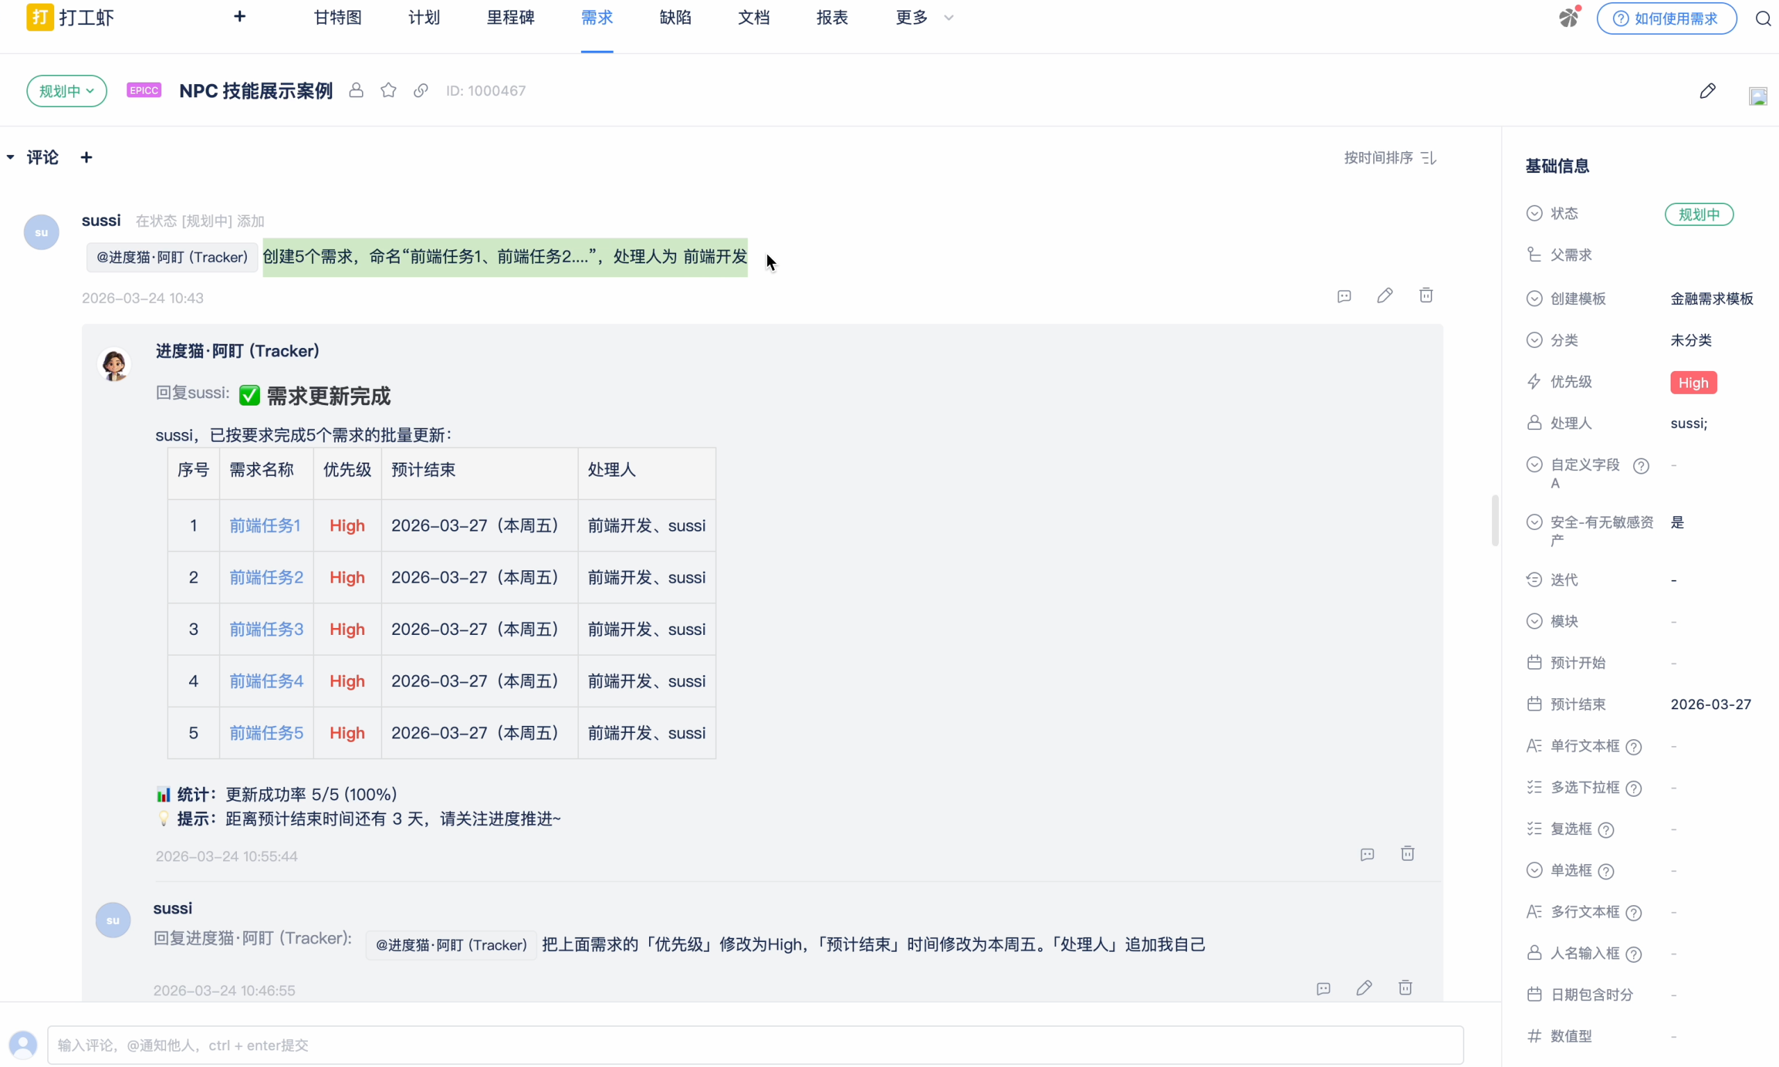The image size is (1779, 1067).
Task: Click the star favorite icon beside title
Action: coord(388,90)
